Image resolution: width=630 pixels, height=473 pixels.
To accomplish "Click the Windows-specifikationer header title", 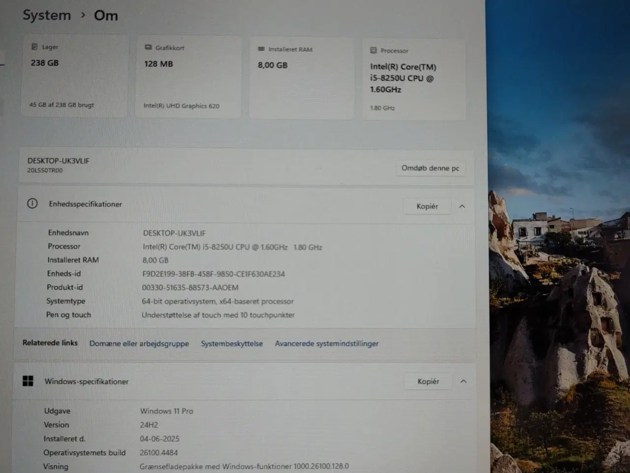I will pos(87,381).
